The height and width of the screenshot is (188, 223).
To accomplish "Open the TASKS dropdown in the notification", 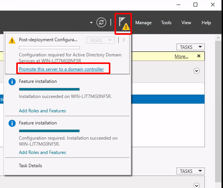I will (x=101, y=40).
